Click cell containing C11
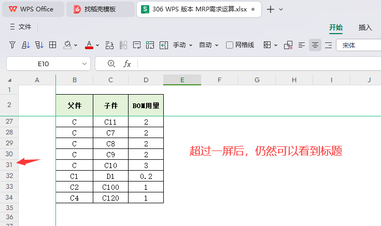 click(x=110, y=122)
